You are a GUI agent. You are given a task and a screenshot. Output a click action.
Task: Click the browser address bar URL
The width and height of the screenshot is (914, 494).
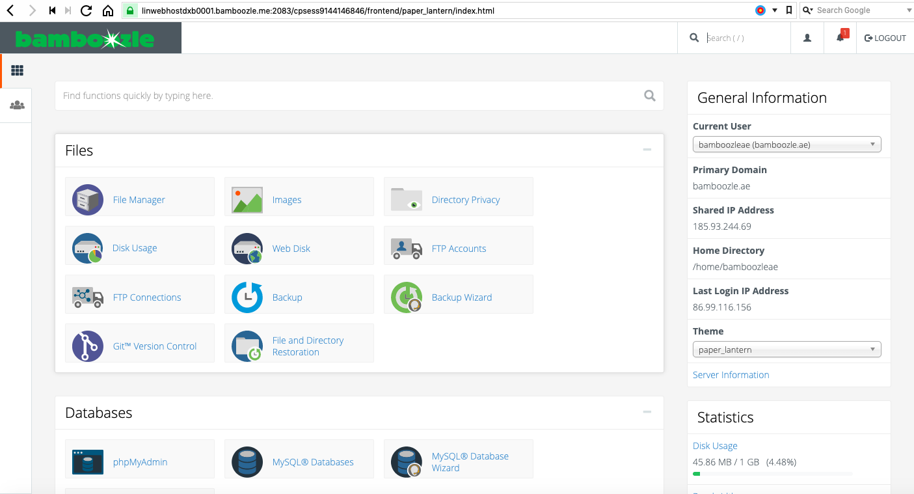click(318, 10)
